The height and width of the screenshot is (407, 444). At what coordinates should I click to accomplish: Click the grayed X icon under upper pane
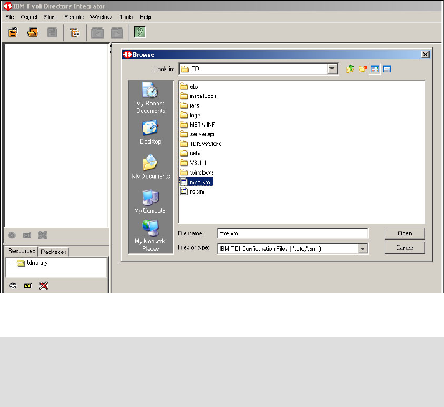42,235
